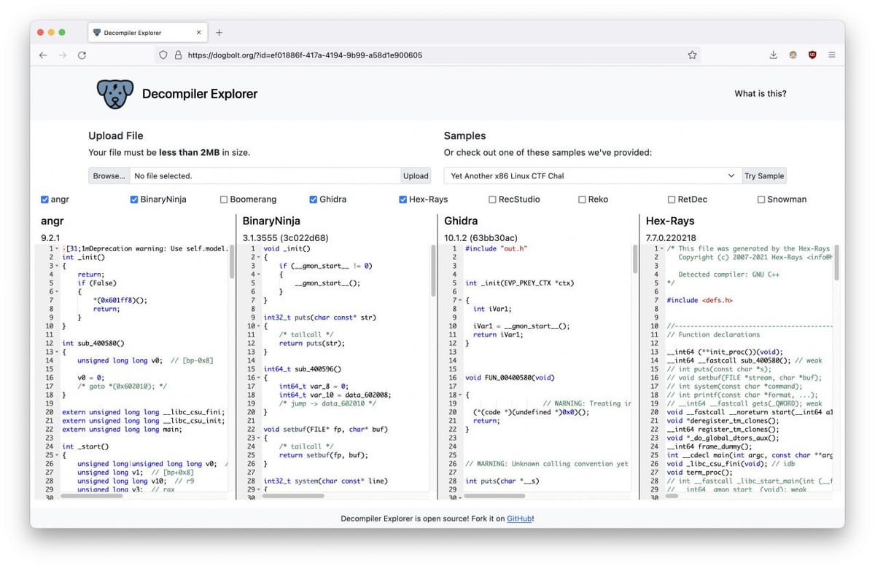Collapse the fold arrow at angr line 3
The image size is (875, 568).
point(56,266)
